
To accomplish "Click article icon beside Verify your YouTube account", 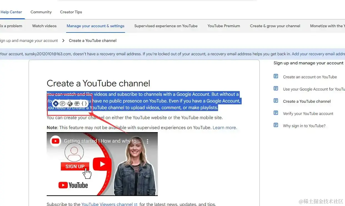I will 276,113.
